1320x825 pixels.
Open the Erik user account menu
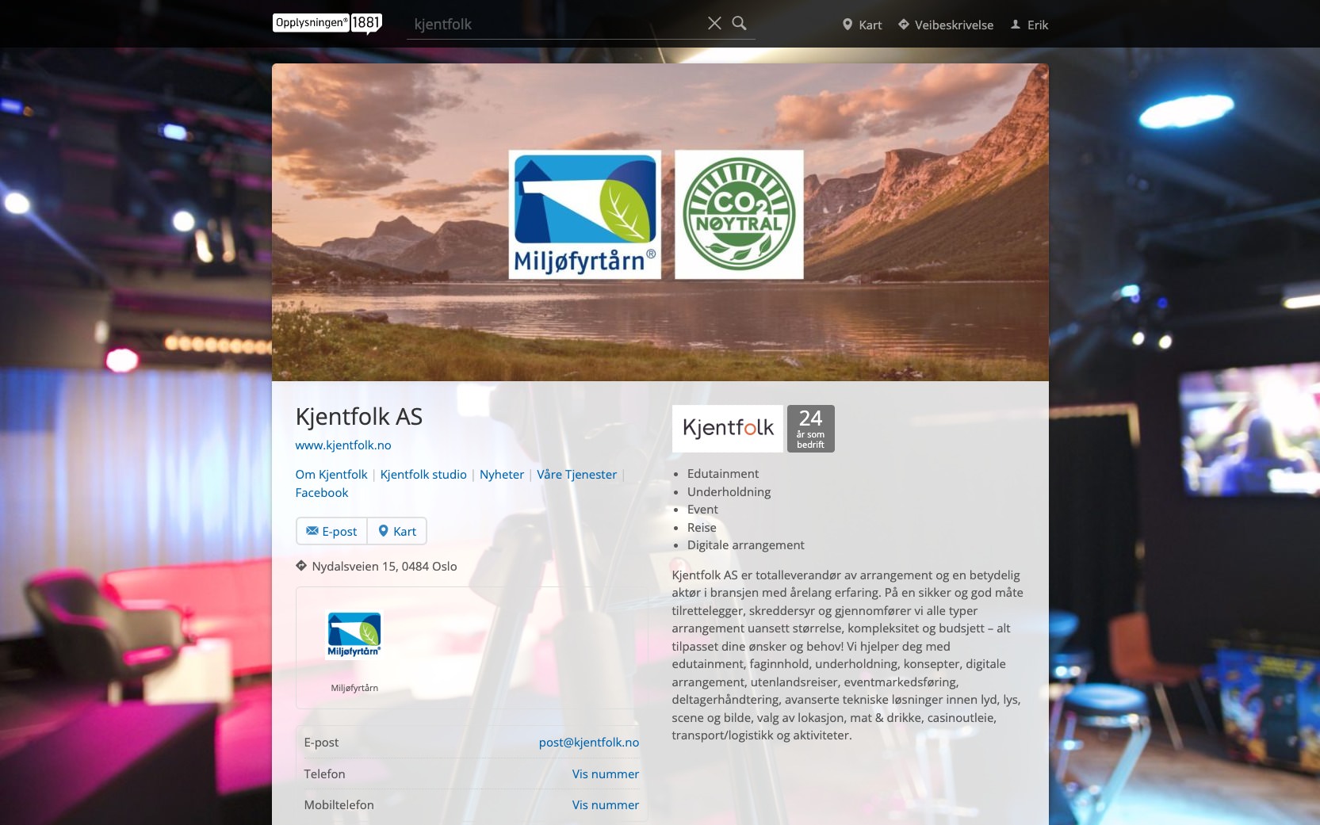1029,25
